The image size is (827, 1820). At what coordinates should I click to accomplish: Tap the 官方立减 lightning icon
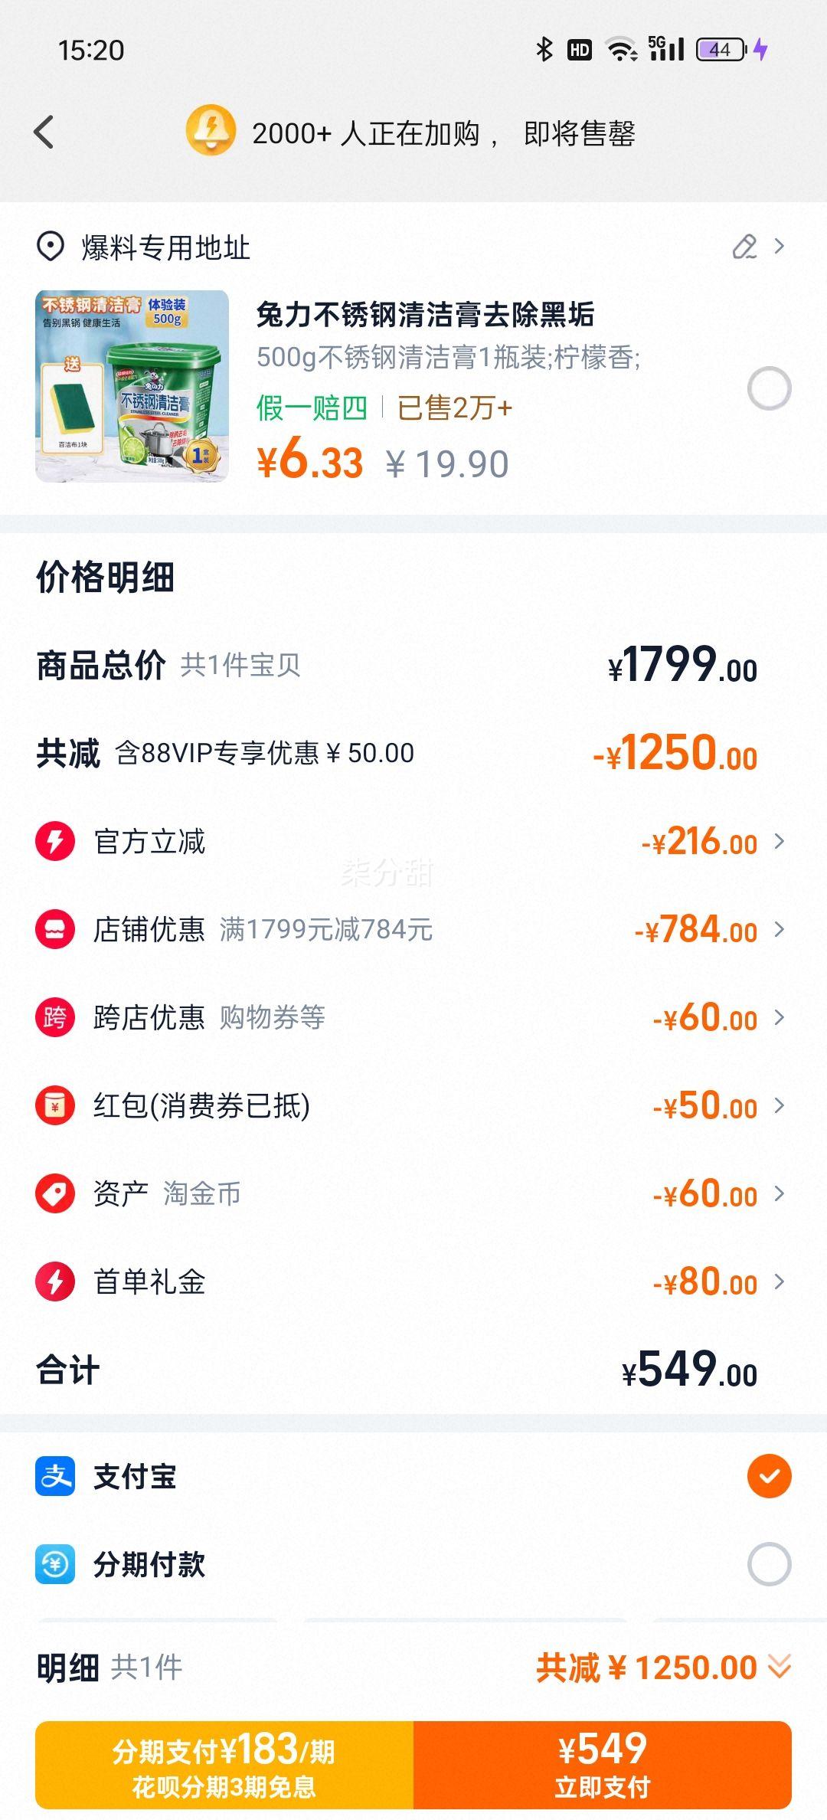[x=55, y=841]
